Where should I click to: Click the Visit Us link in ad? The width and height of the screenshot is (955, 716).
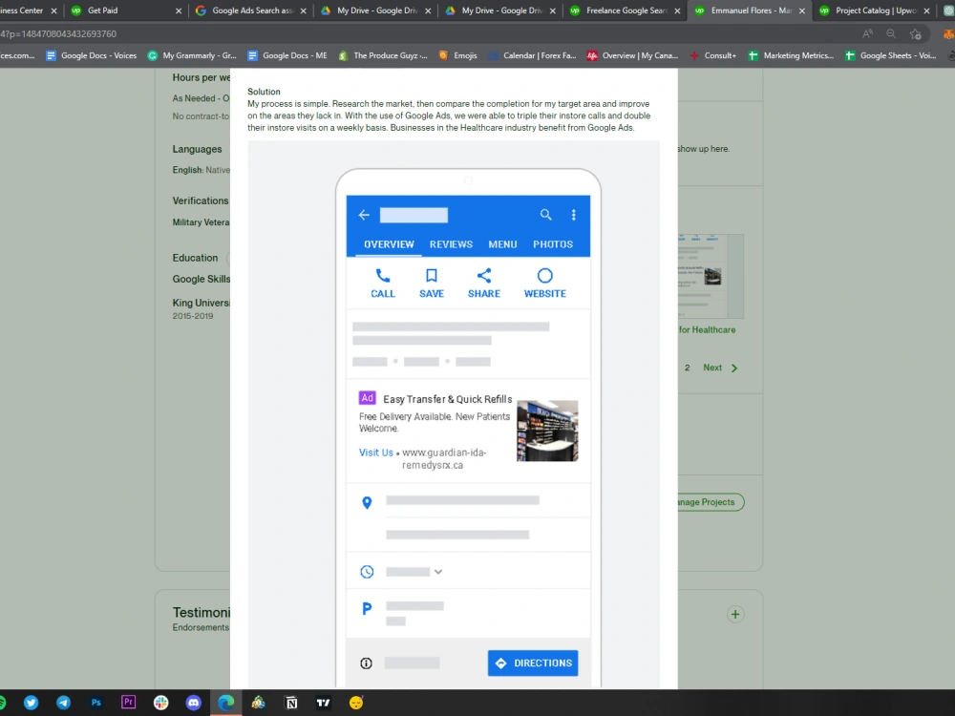point(375,453)
